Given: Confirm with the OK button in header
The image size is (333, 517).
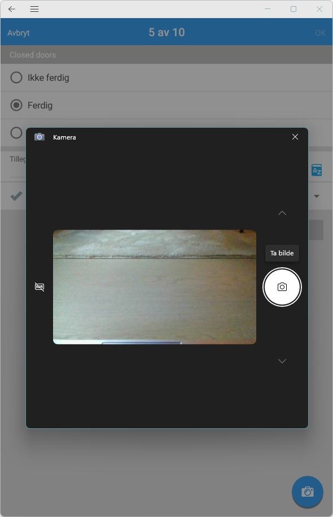Looking at the screenshot, I should point(320,33).
